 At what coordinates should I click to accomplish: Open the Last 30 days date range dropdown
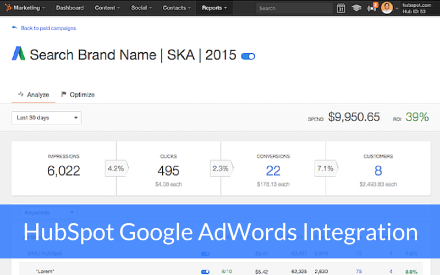(47, 118)
